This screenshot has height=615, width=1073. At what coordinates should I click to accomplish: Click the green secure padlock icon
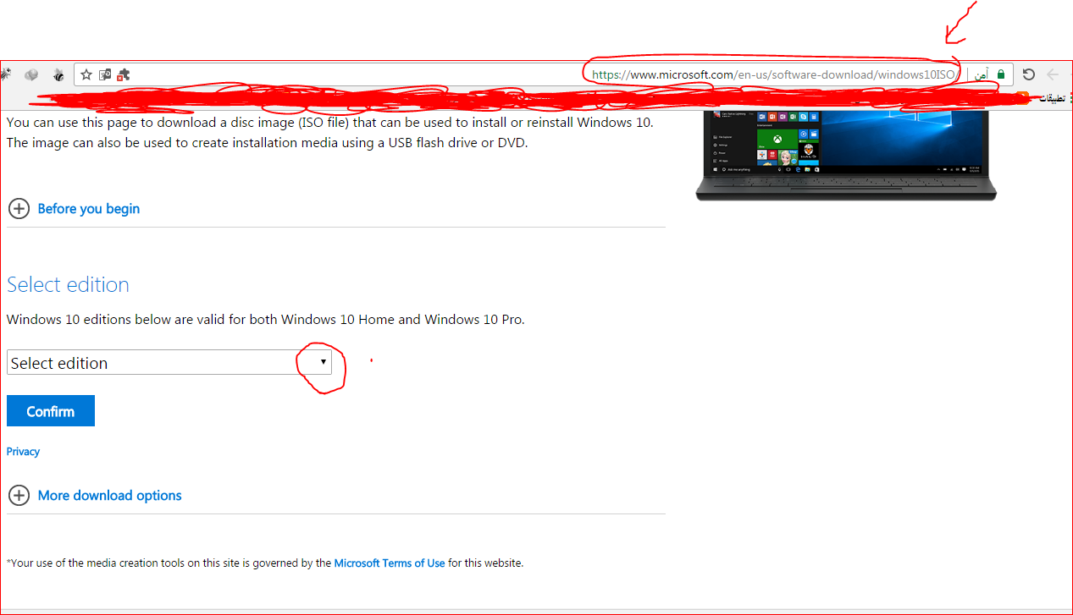pos(1001,74)
